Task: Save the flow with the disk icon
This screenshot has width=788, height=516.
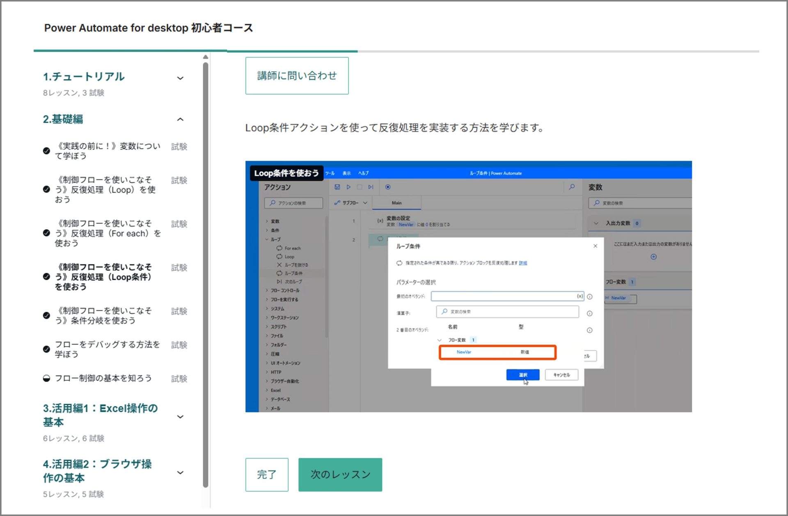Action: (x=337, y=187)
